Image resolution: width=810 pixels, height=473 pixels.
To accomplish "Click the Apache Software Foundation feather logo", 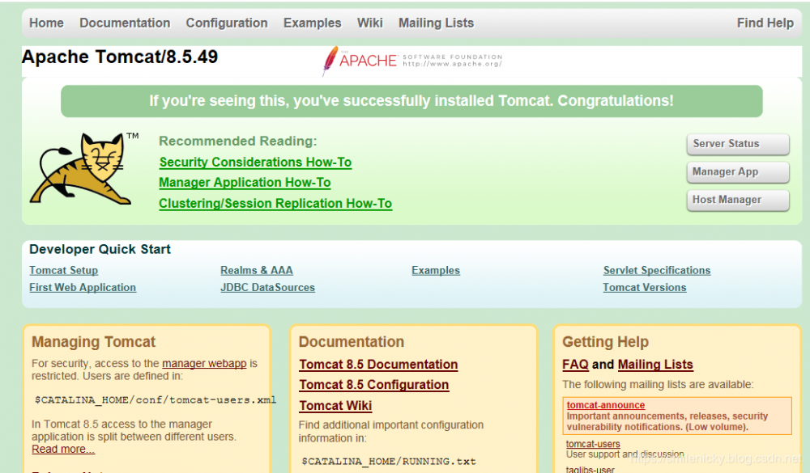I will coord(412,61).
